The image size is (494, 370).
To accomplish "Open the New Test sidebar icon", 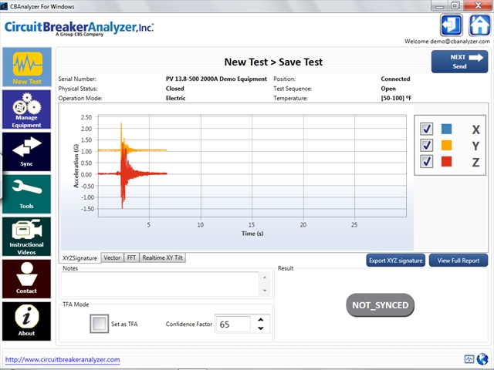I will coord(27,67).
